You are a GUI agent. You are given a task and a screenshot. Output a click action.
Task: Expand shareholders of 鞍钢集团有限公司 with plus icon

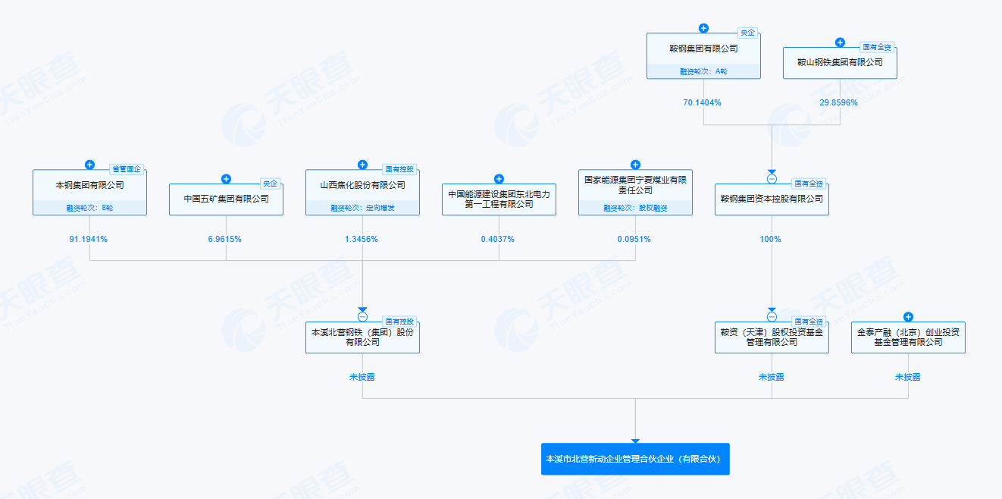pyautogui.click(x=703, y=28)
